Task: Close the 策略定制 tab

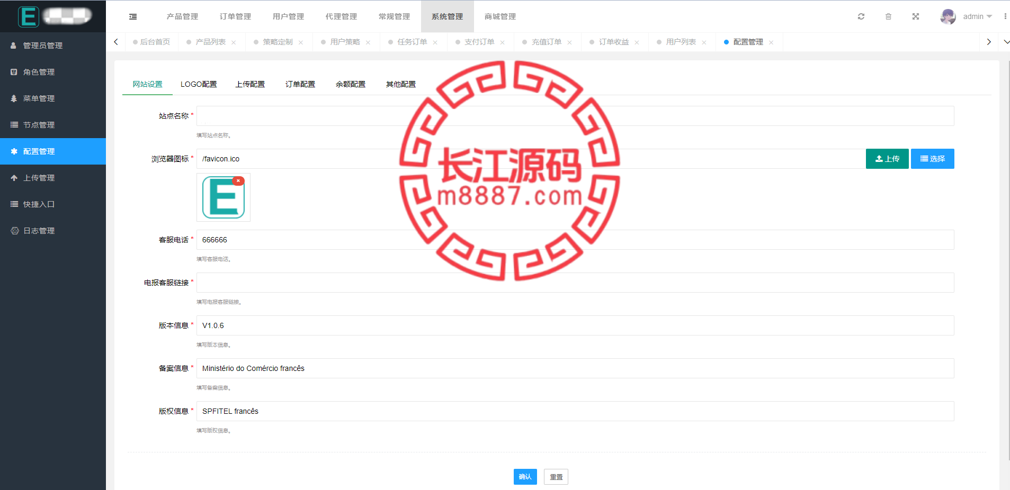Action: click(301, 42)
